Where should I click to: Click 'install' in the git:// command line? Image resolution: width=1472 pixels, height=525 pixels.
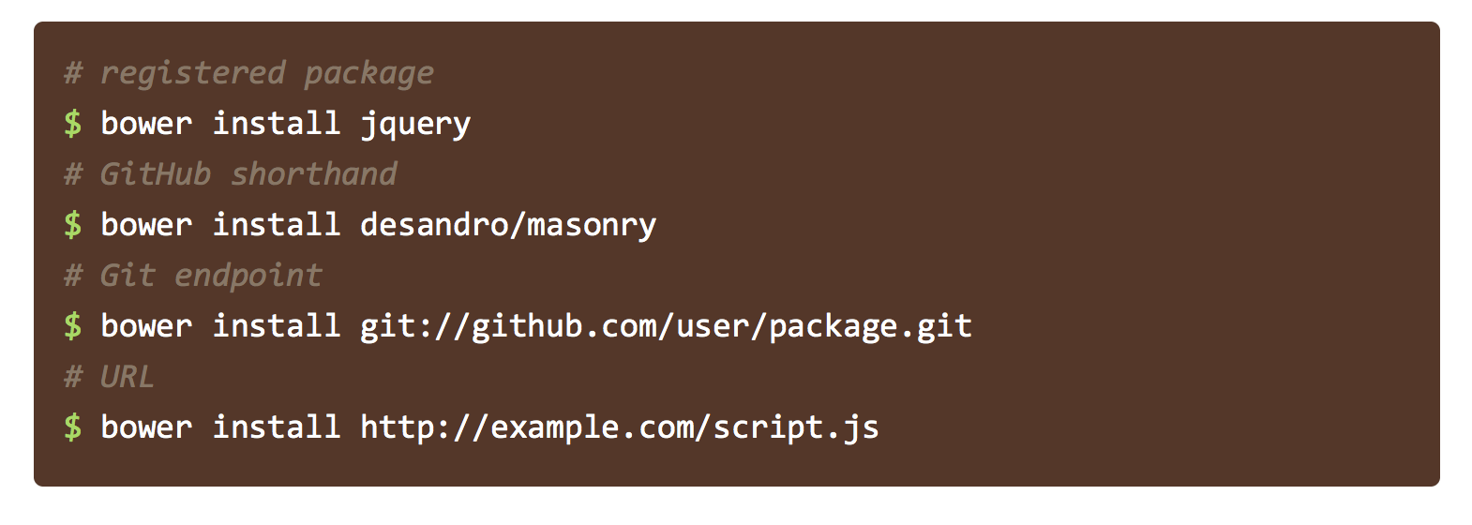277,325
